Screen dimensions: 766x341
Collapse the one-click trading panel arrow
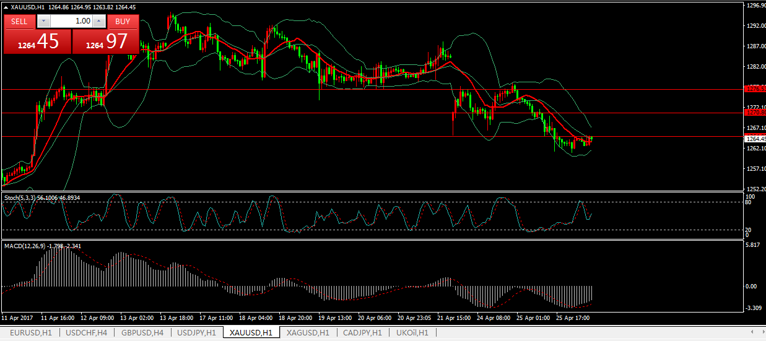6,7
